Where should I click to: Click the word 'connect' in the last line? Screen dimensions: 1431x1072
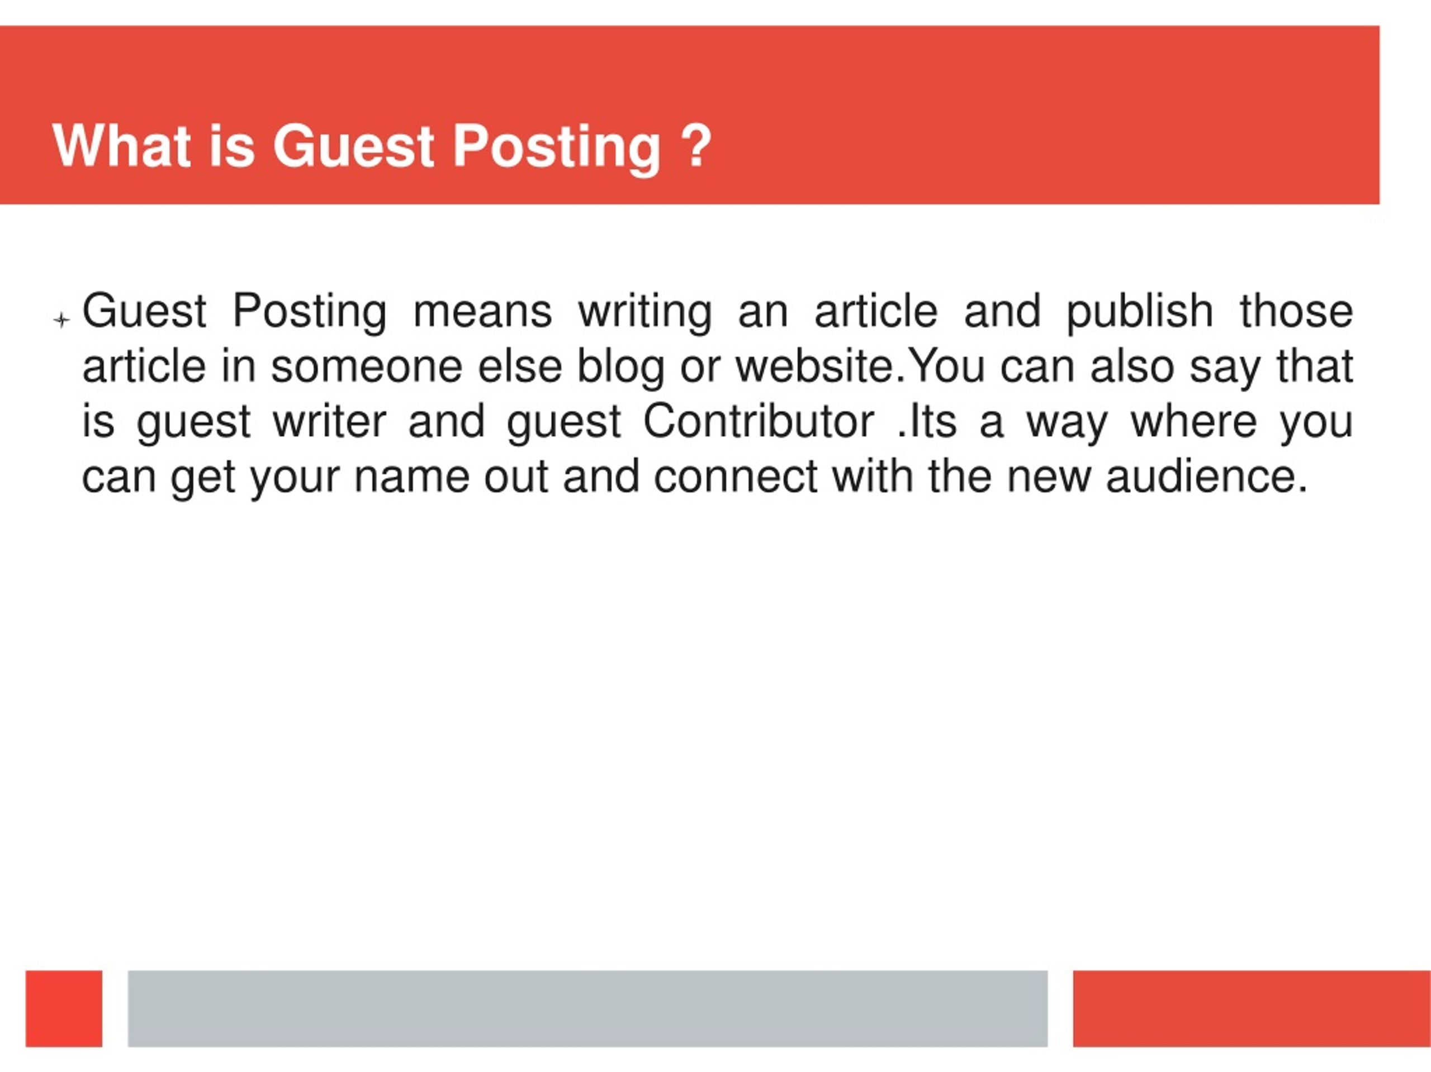pyautogui.click(x=736, y=477)
